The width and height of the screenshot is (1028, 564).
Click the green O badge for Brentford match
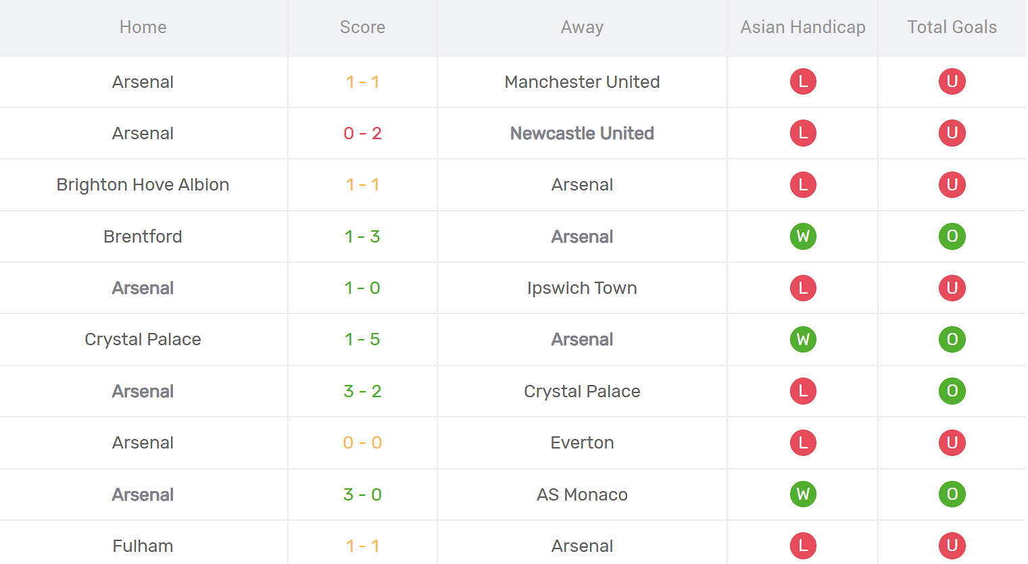tap(952, 236)
